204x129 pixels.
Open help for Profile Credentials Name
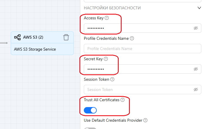132,38
